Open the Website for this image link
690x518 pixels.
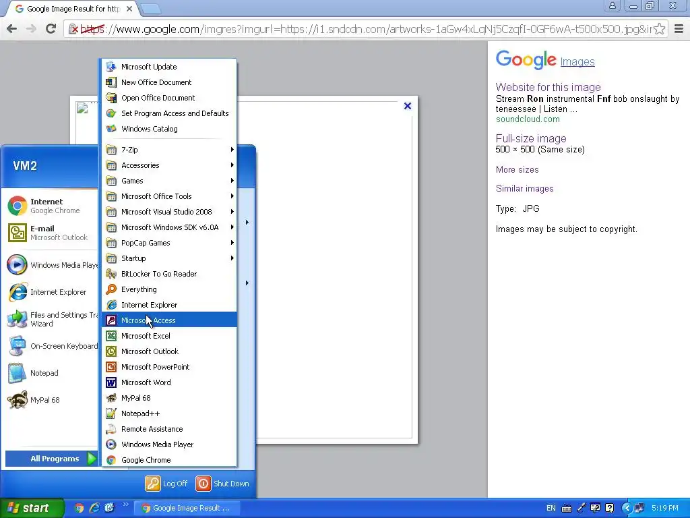[548, 87]
